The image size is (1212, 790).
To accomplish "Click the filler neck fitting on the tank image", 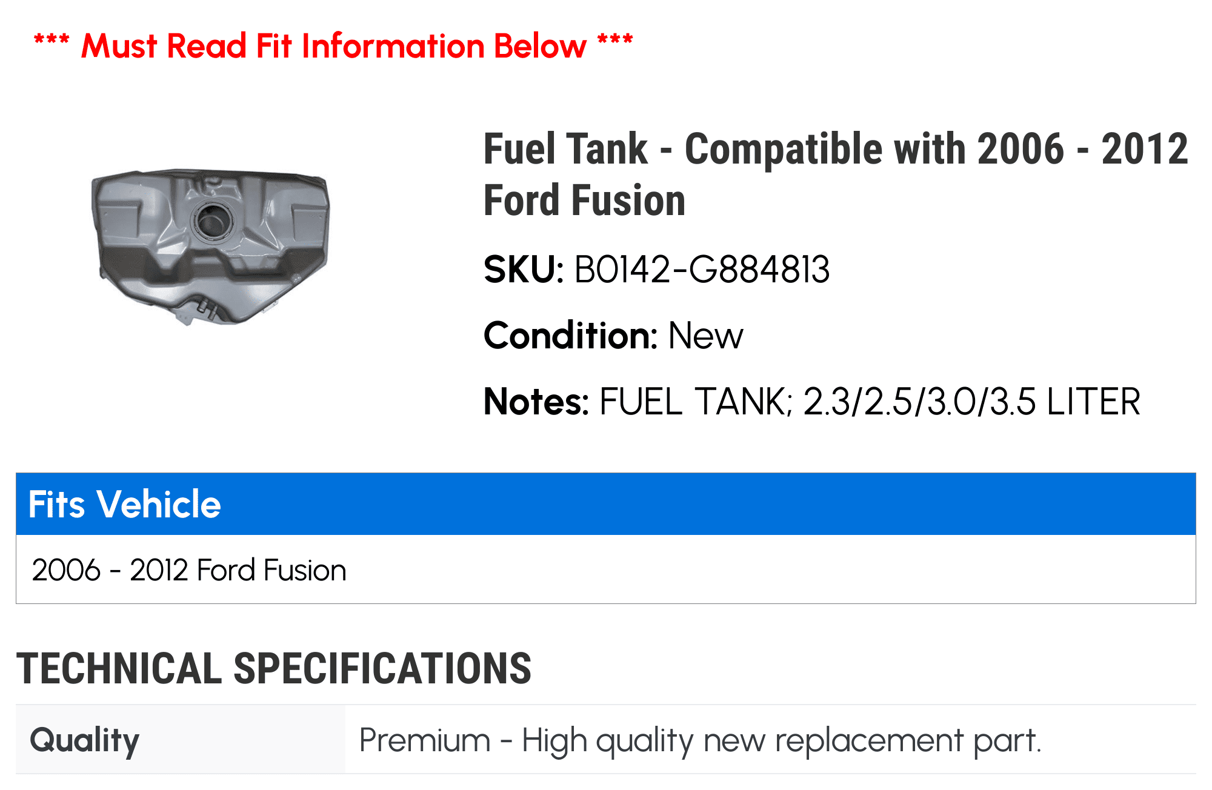I will click(206, 307).
